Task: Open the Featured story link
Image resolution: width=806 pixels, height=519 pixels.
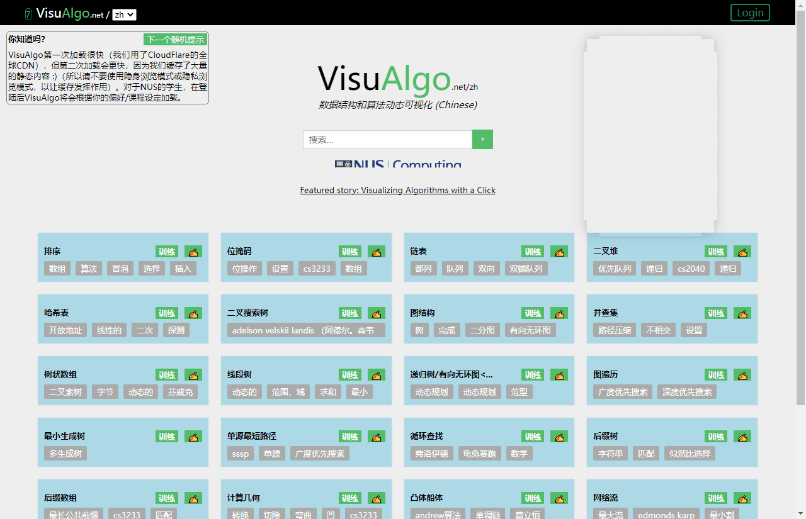Action: point(397,190)
